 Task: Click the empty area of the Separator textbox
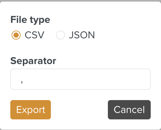pos(86,79)
